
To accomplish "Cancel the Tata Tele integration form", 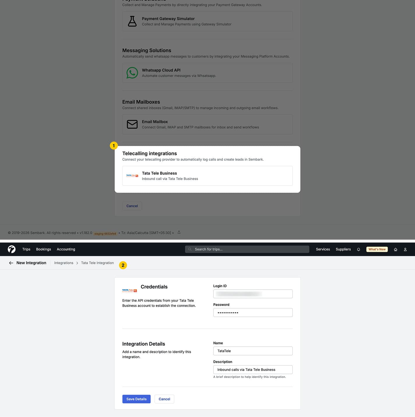I will point(164,399).
